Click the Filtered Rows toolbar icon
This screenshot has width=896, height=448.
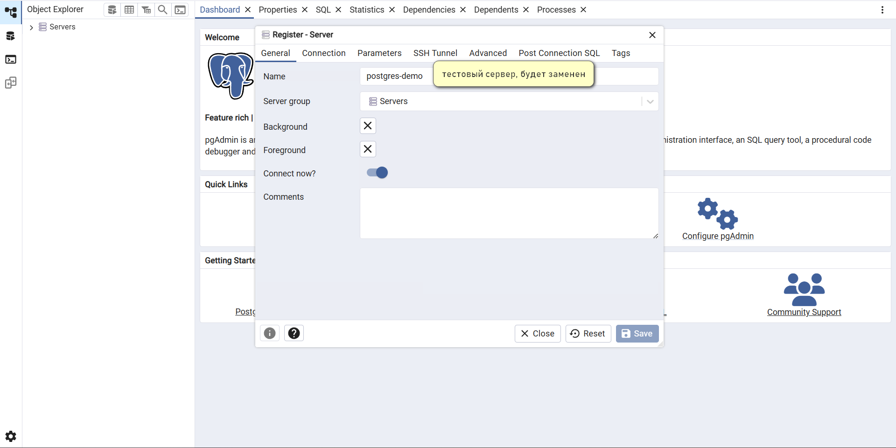(x=147, y=10)
